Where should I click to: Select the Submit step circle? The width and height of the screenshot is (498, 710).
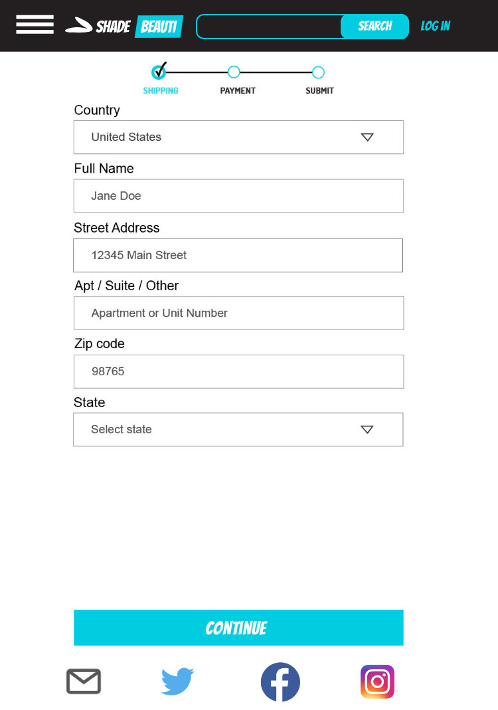[x=318, y=72]
